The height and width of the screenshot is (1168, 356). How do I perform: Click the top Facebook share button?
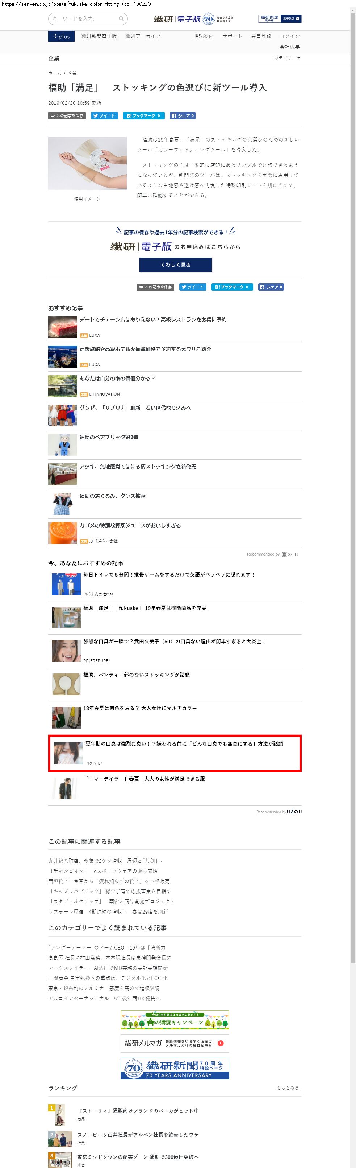click(183, 116)
